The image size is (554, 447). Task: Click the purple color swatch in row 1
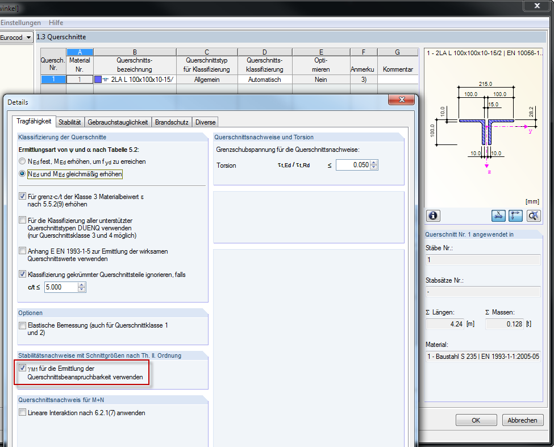coord(98,80)
